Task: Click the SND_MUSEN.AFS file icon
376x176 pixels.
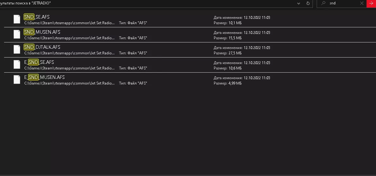Action: click(x=17, y=34)
